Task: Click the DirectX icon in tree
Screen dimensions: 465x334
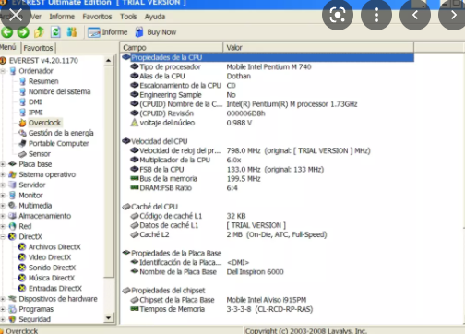Action: tap(12, 237)
